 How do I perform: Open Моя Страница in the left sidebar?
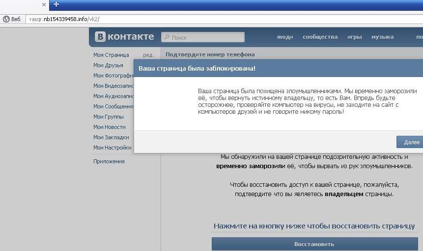pos(111,55)
